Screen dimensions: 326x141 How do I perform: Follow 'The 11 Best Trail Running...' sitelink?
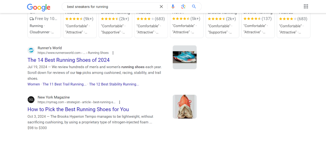tap(64, 84)
